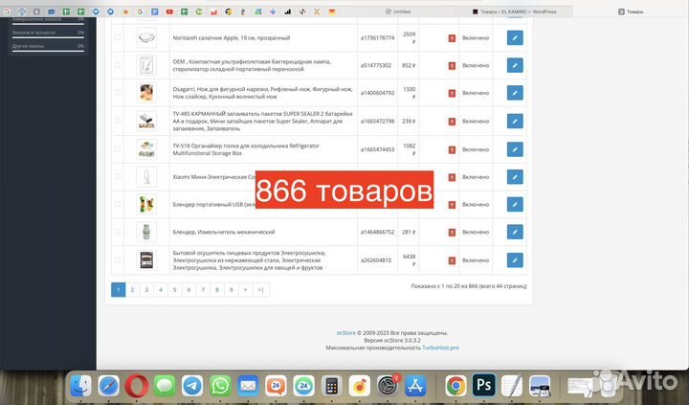Tick checkbox for Бытовой осушитель row

pos(118,259)
